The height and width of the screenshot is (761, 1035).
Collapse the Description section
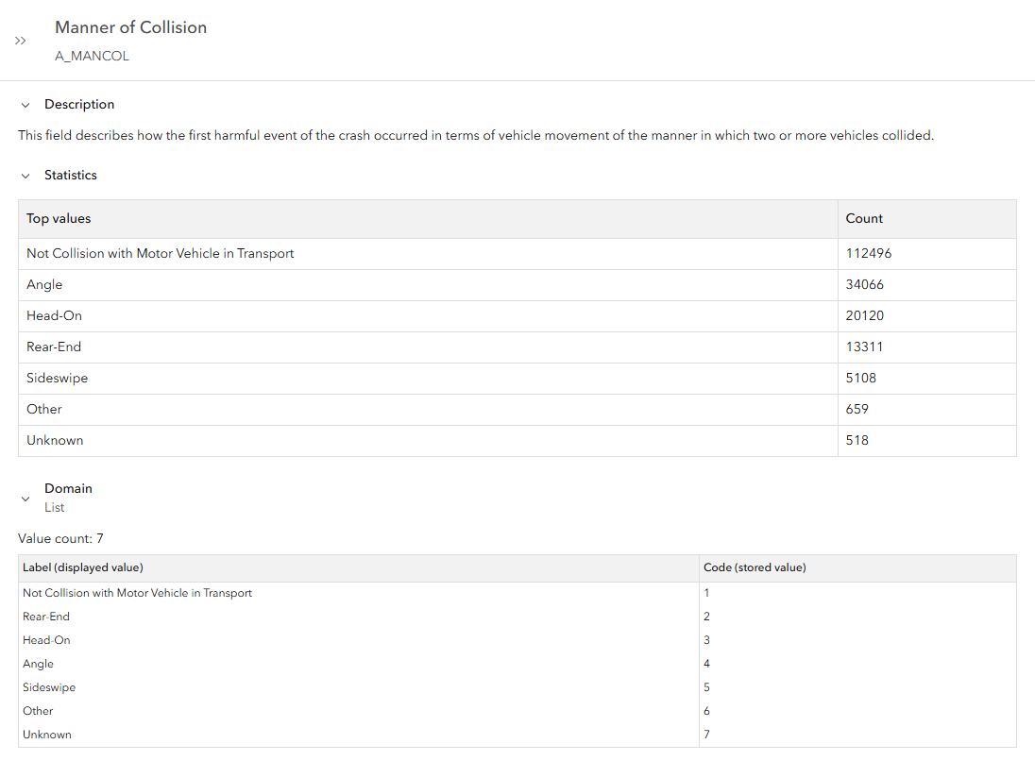coord(25,105)
